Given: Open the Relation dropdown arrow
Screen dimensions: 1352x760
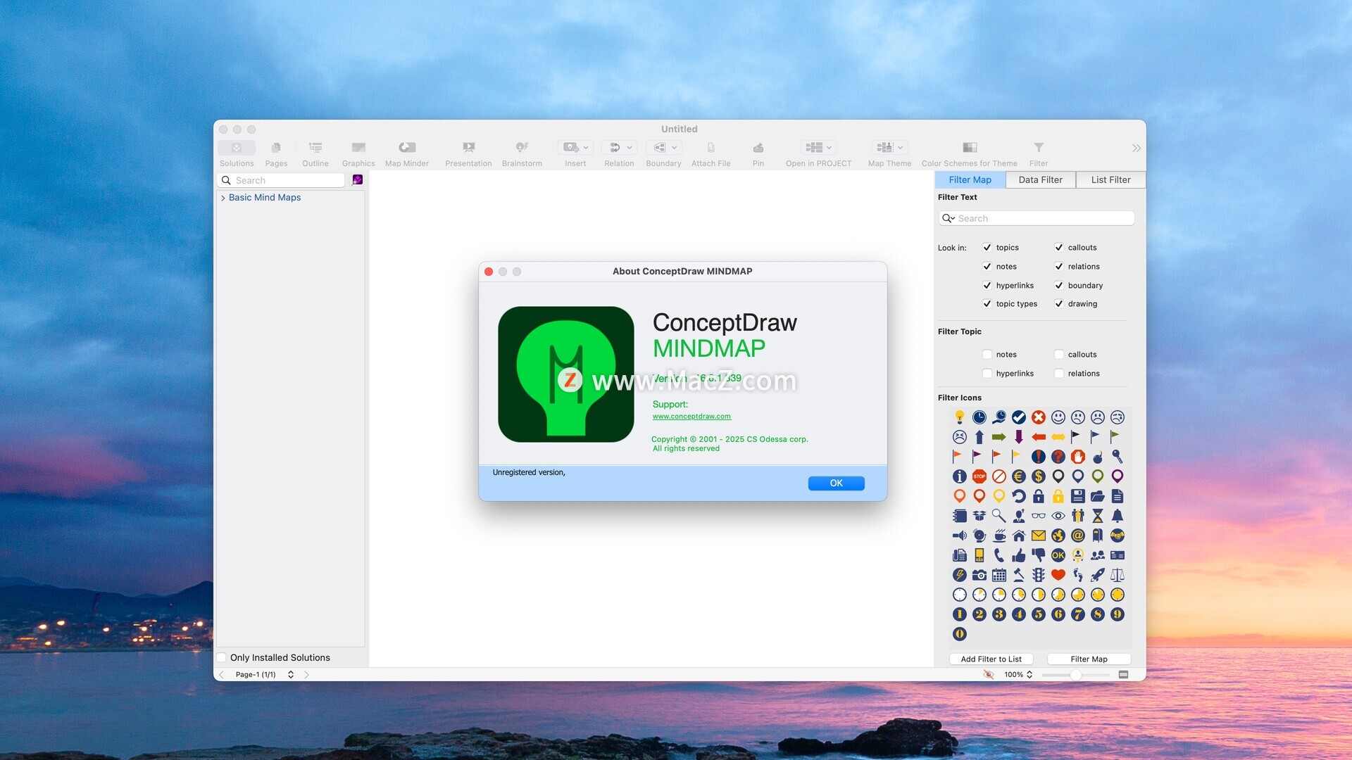Looking at the screenshot, I should (x=630, y=148).
